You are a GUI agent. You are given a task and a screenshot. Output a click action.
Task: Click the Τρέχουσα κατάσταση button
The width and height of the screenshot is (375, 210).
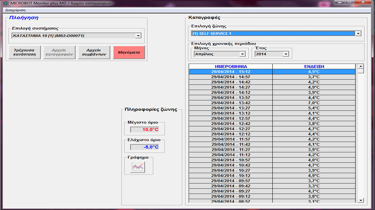24,52
